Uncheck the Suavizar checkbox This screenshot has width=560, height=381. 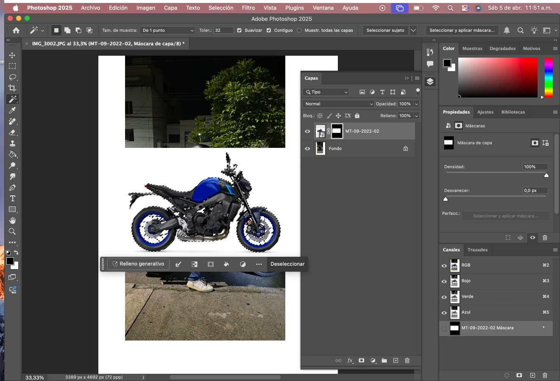240,31
